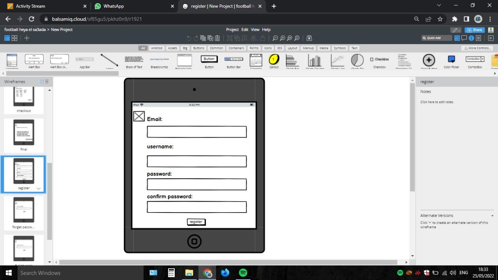Open the comments panel icon
The image size is (498, 280).
[x=464, y=38]
